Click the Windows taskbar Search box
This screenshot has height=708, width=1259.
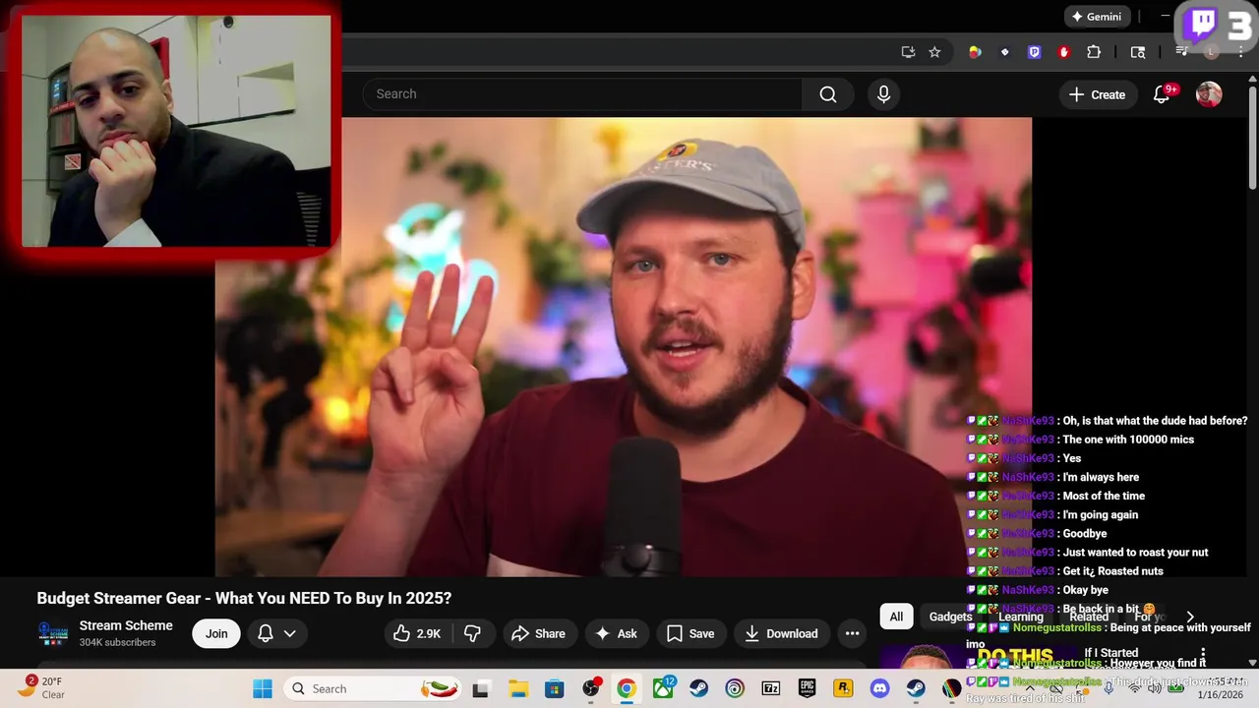click(372, 688)
